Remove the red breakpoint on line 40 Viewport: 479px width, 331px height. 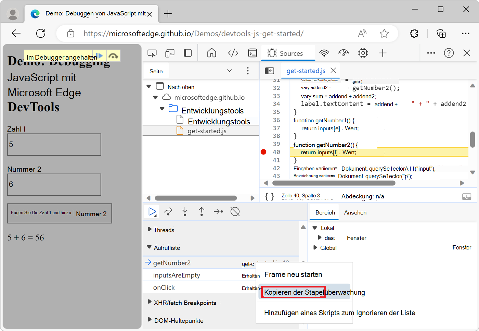[263, 152]
